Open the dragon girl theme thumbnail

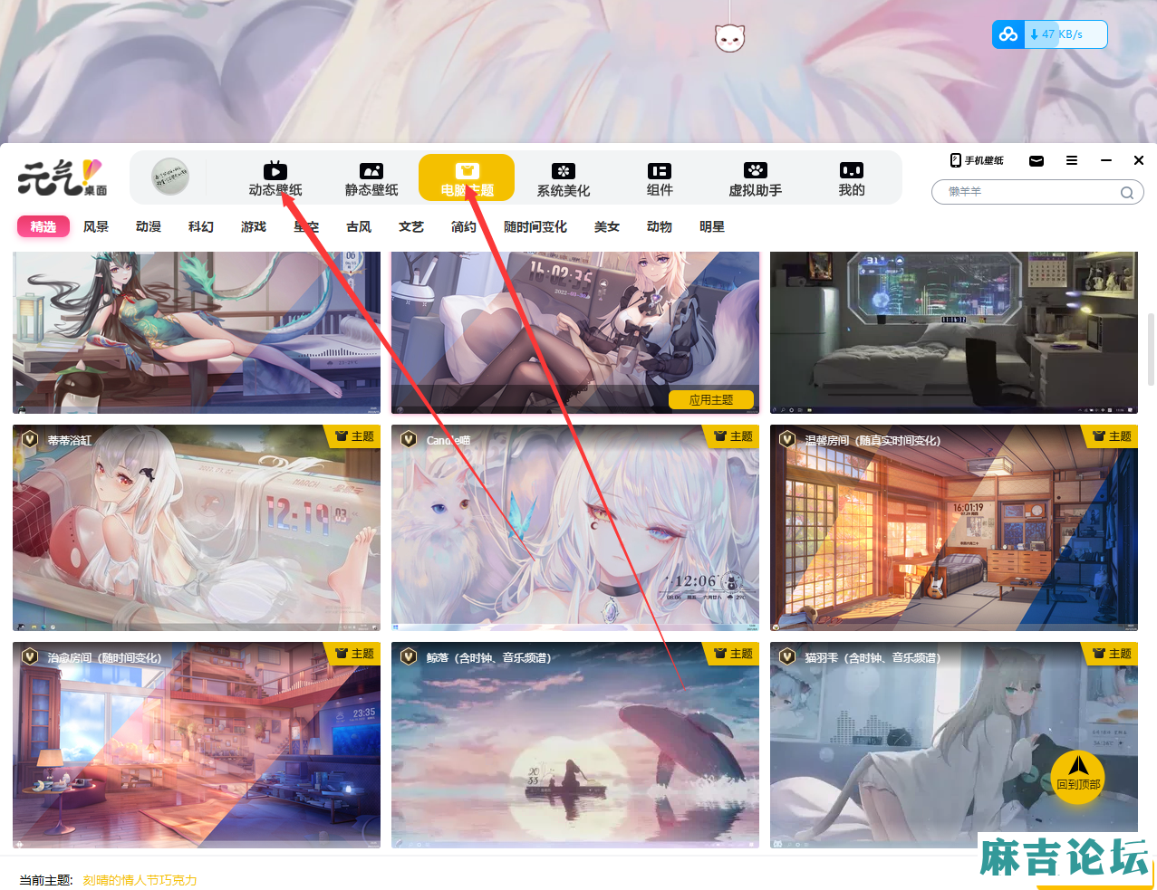pyautogui.click(x=197, y=332)
